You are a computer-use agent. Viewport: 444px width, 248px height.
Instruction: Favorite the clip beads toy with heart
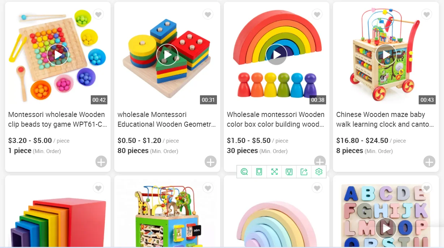coord(98,14)
